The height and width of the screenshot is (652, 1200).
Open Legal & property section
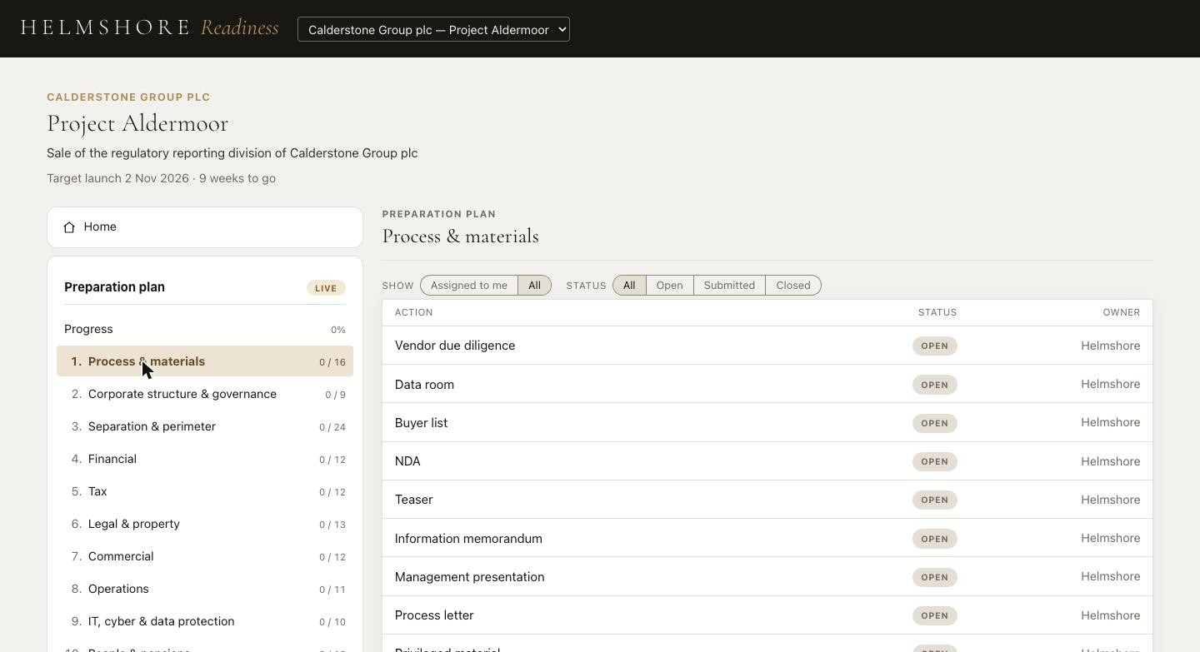[x=205, y=524]
